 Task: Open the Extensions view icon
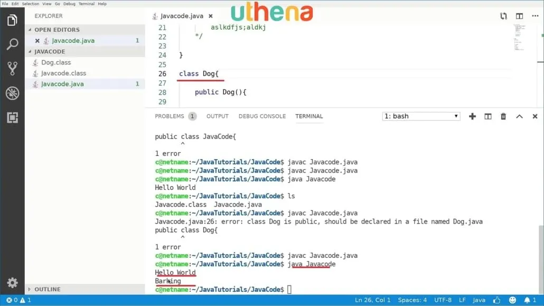point(12,117)
